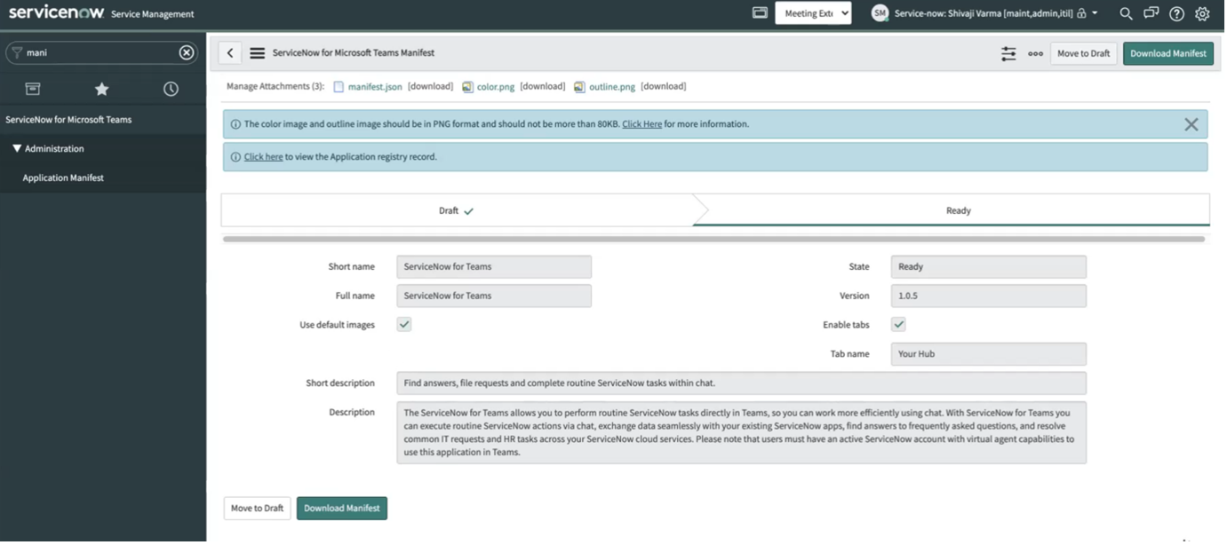This screenshot has width=1227, height=545.
Task: Go back using the left chevron arrow
Action: point(229,52)
